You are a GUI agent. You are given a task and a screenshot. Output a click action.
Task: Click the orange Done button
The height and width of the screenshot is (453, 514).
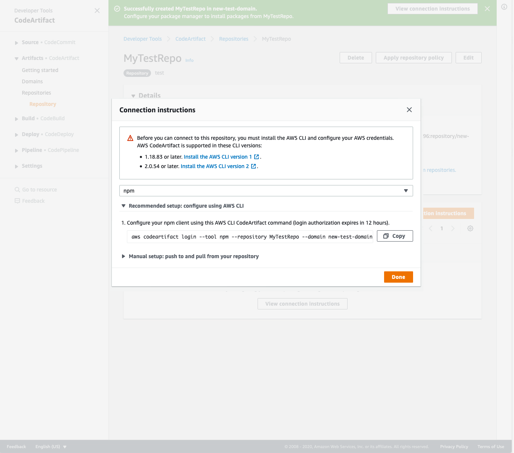pos(398,277)
